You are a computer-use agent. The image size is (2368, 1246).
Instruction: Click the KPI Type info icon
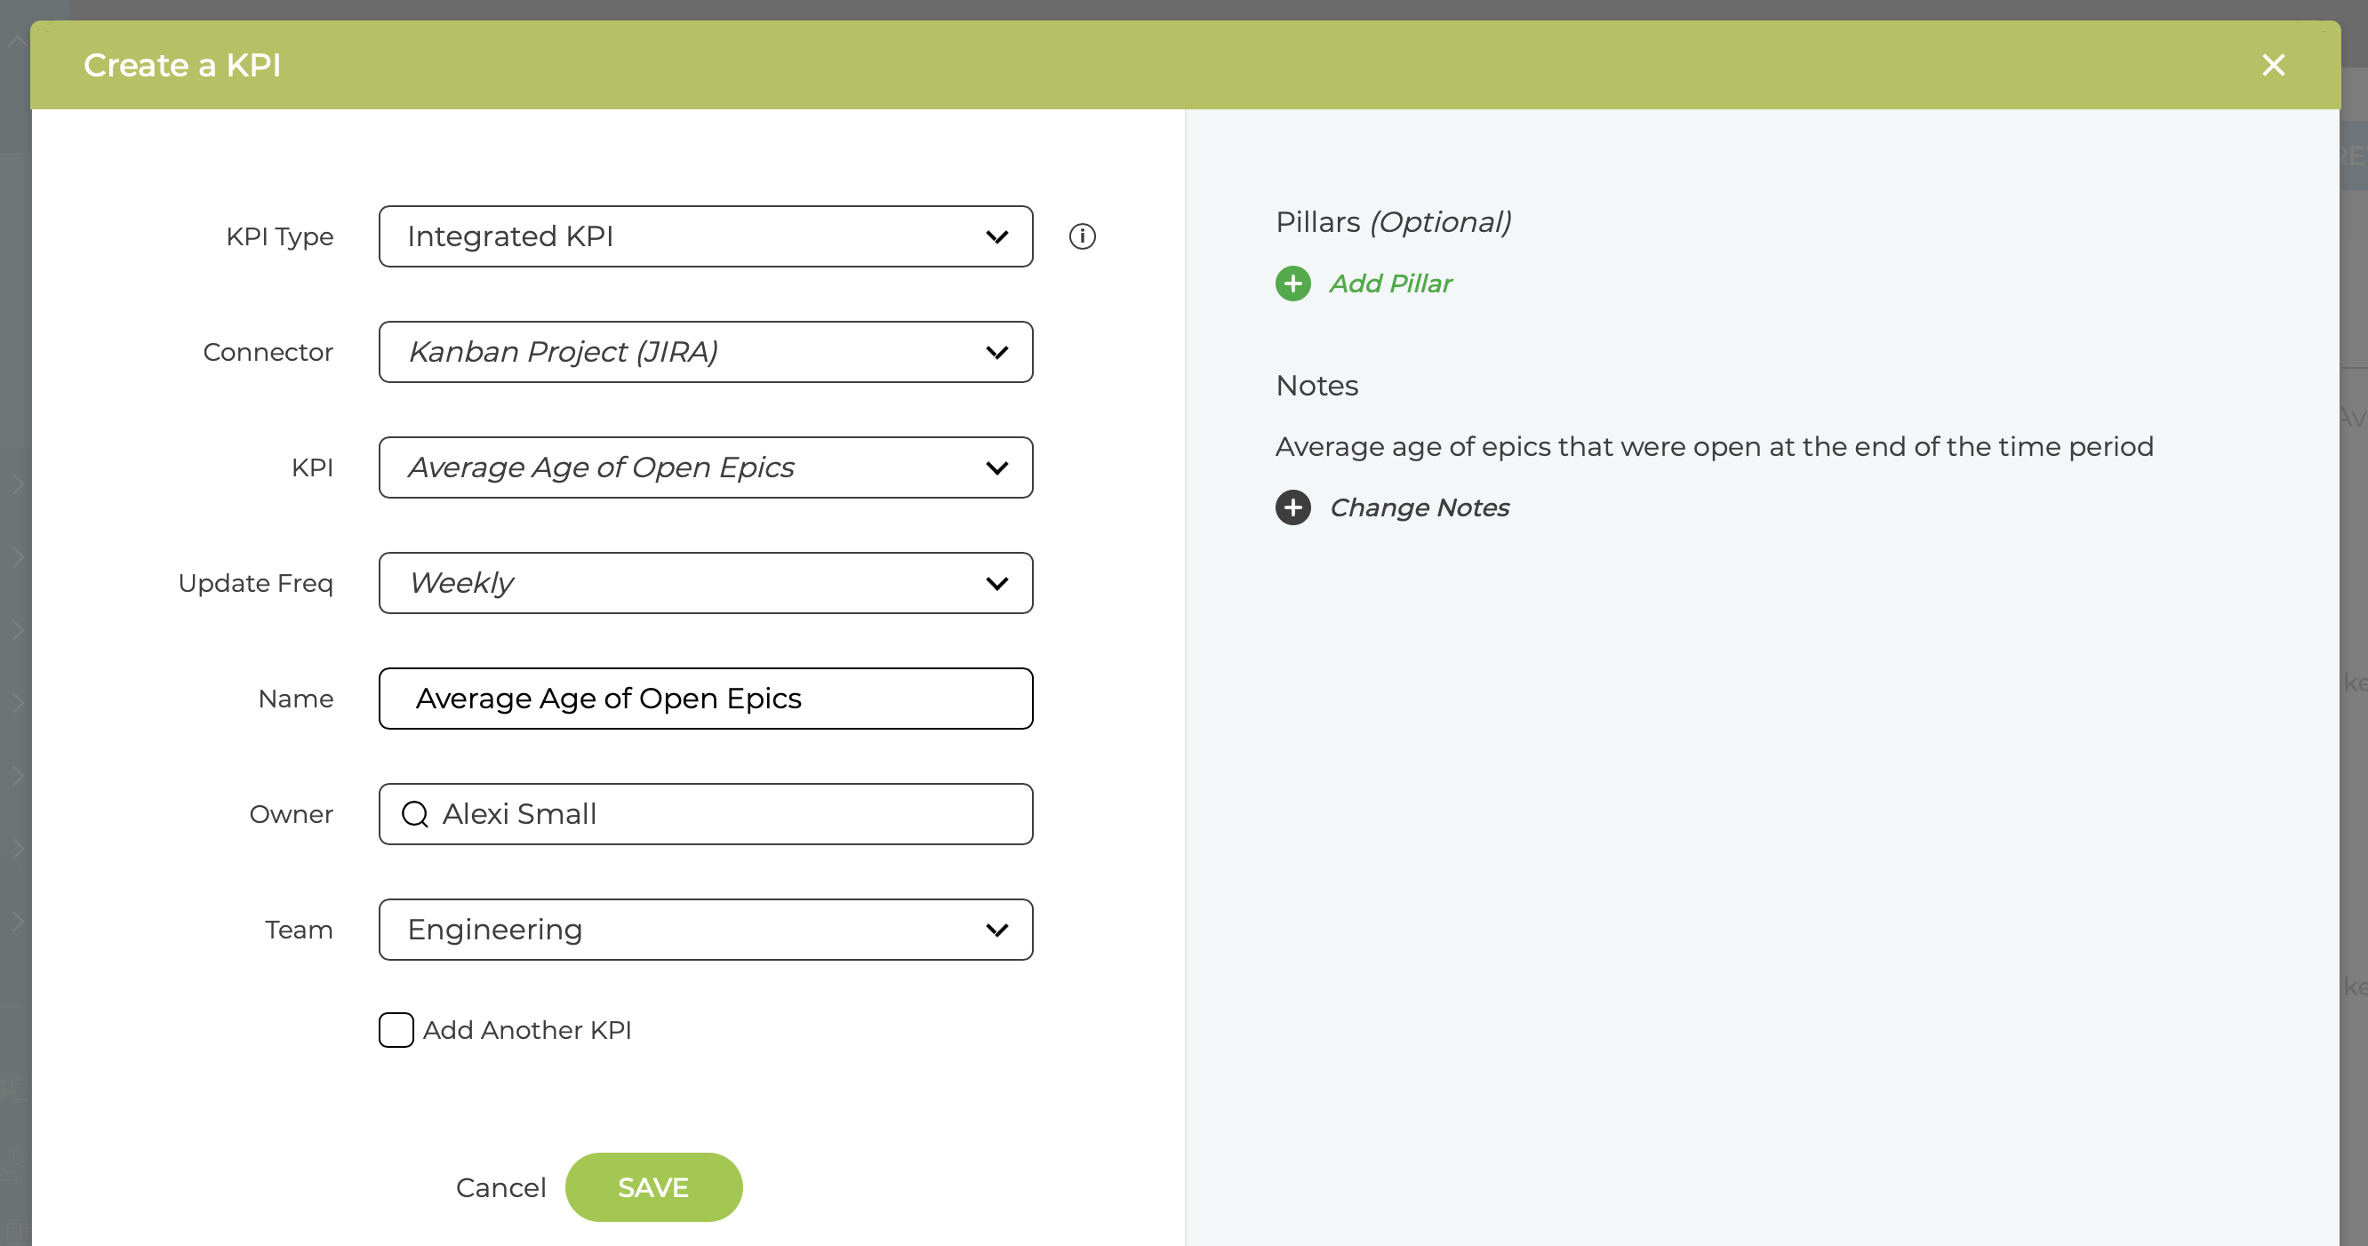1082,236
